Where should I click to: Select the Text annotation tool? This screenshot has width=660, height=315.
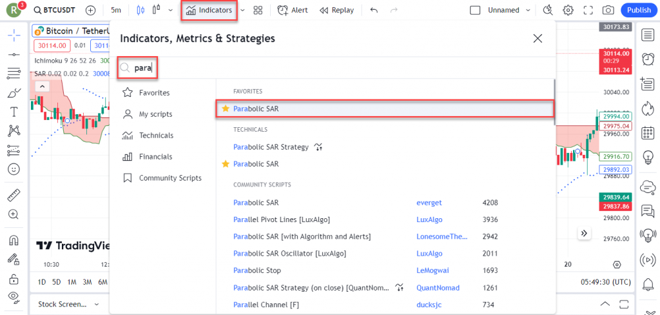pos(14,112)
